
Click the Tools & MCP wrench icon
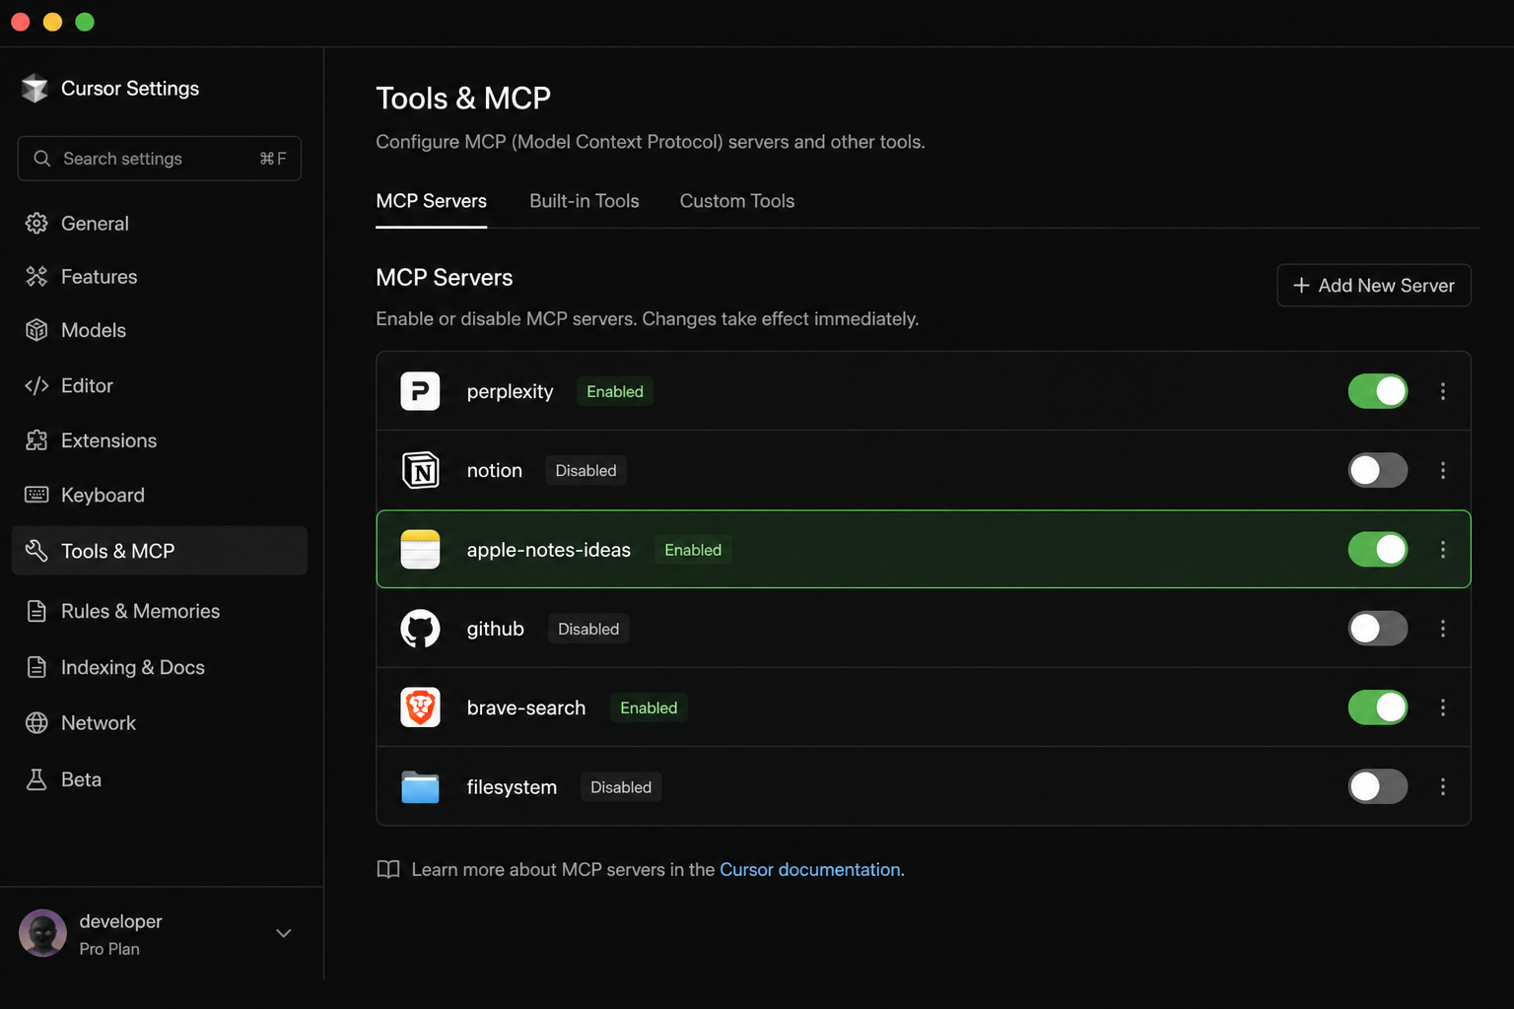coord(36,551)
